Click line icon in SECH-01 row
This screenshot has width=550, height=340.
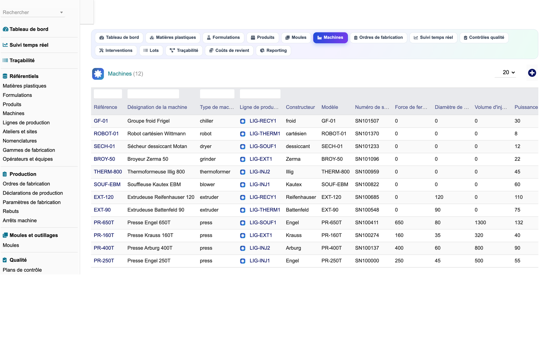[242, 147]
